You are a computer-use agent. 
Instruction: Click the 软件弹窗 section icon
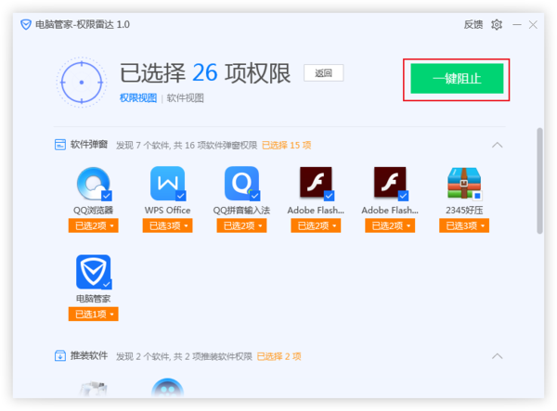(60, 145)
